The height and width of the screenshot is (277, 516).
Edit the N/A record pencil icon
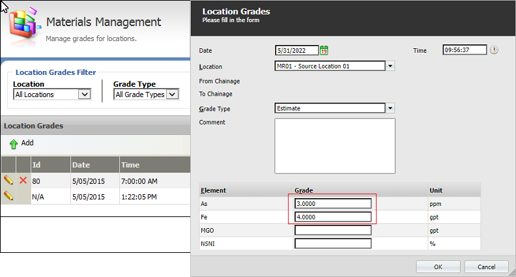(x=8, y=196)
